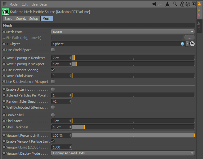This screenshot has width=203, height=159.
Task: Open the Object field arrow menu button
Action: coord(187,44)
